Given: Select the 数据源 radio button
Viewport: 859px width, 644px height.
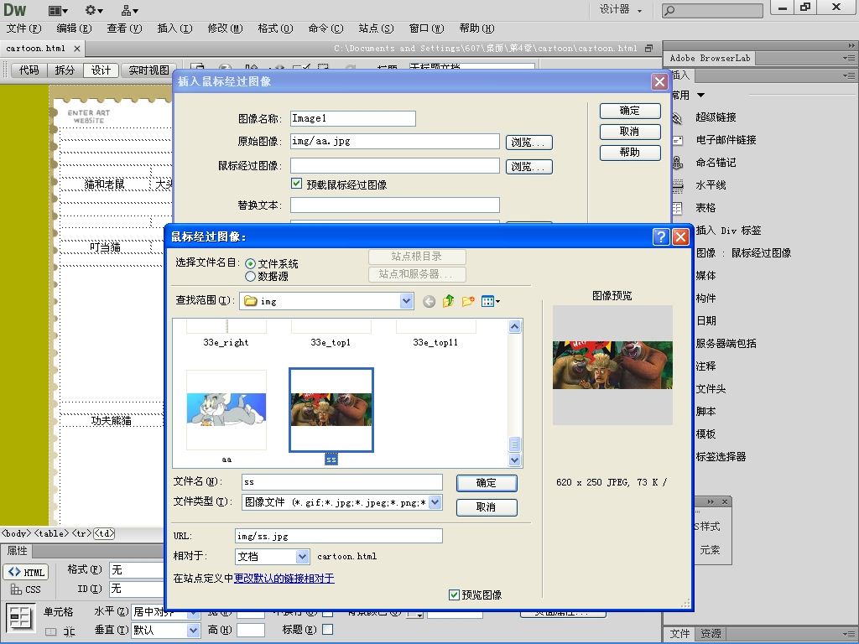Looking at the screenshot, I should coord(250,277).
